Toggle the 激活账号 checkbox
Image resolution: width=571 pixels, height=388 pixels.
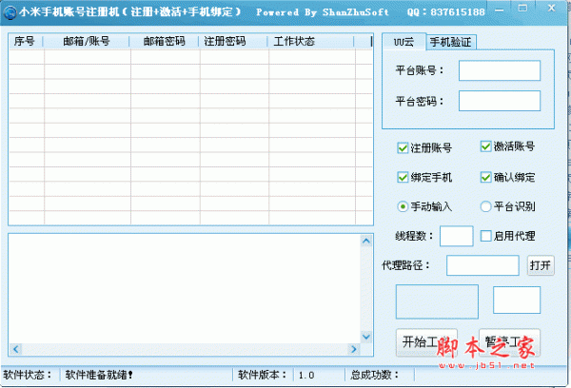tap(485, 146)
